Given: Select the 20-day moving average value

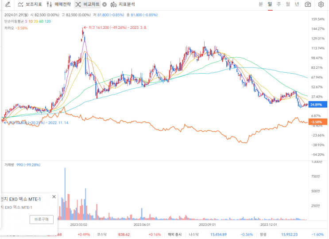Looking at the screenshot, I should (x=36, y=21).
